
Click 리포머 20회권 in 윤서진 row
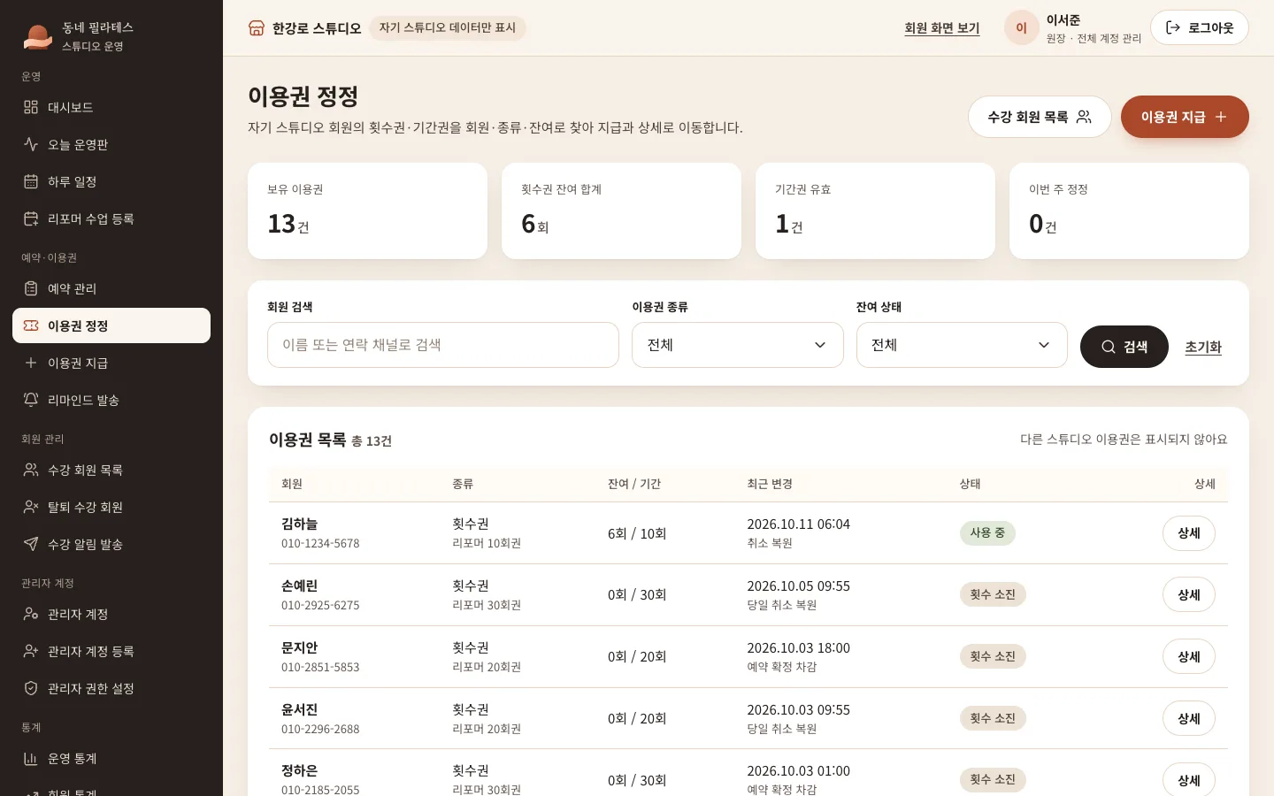tap(487, 730)
